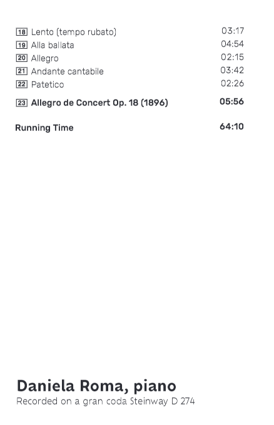274x425 pixels.
Task: Click the track 23 number box
Action: [22, 103]
